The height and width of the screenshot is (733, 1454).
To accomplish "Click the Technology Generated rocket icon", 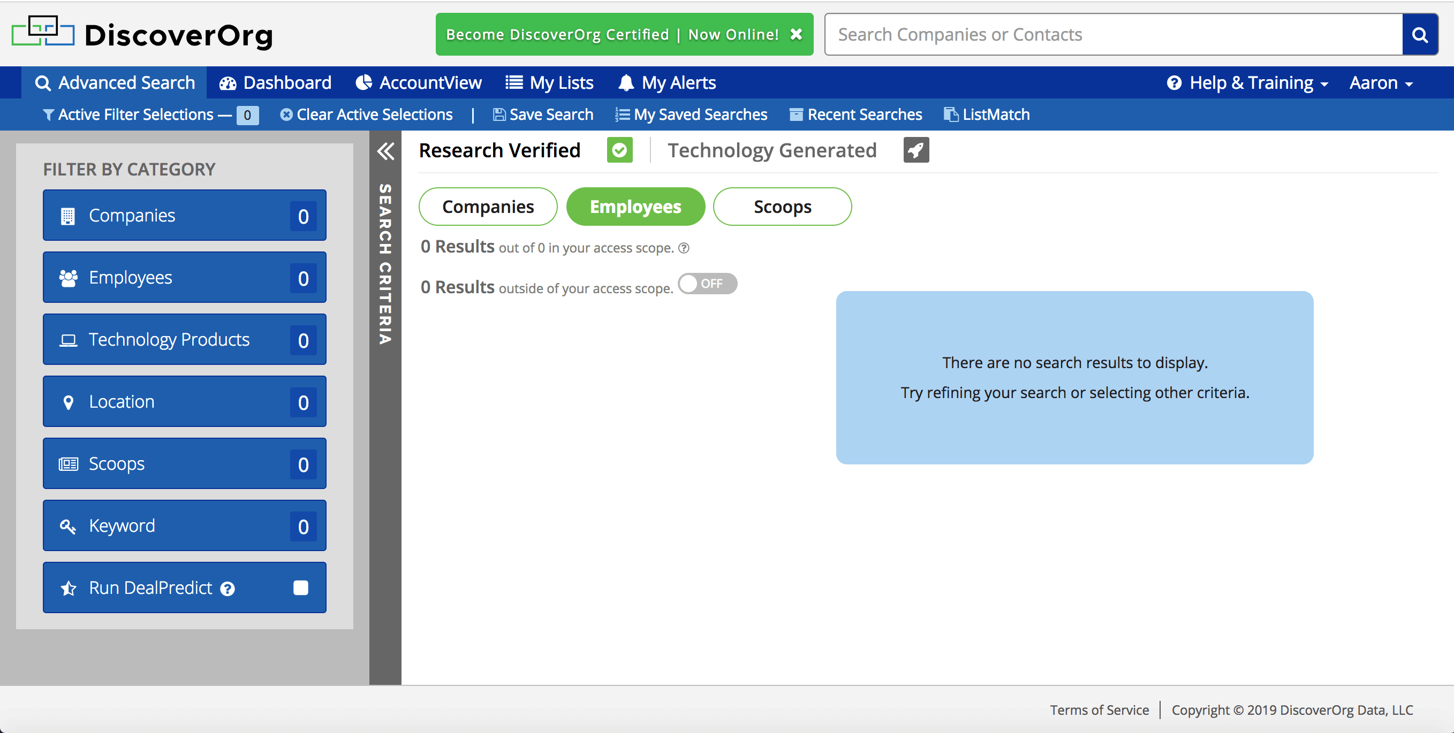I will [x=916, y=150].
